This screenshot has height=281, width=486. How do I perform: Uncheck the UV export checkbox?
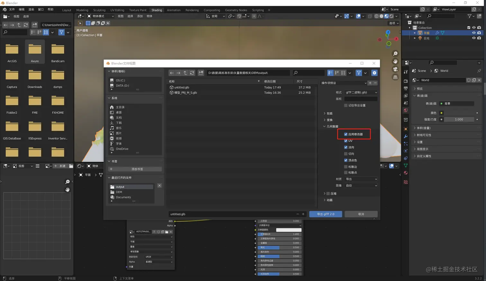coord(346,140)
